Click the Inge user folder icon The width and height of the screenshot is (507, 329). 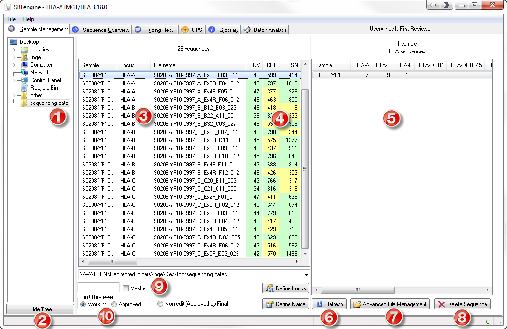24,57
